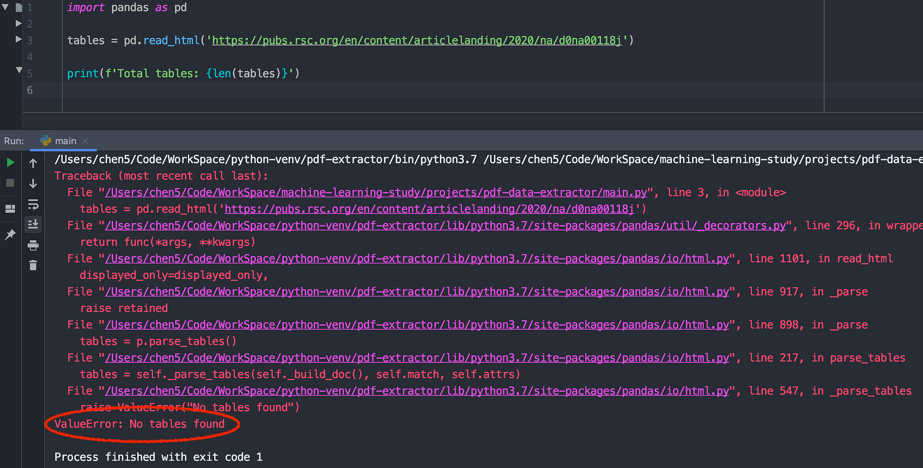
Task: Jump down the stack trace
Action: [x=33, y=184]
